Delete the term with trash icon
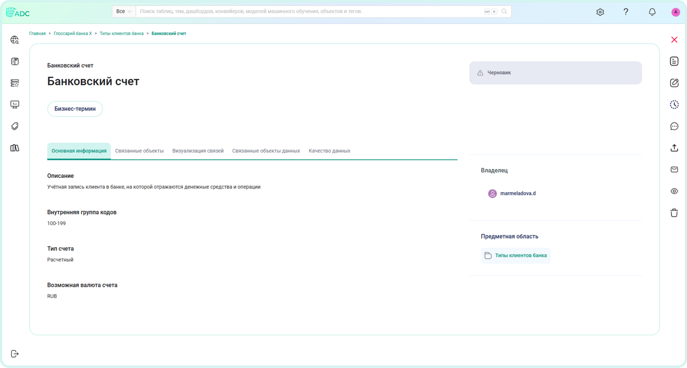 click(674, 213)
